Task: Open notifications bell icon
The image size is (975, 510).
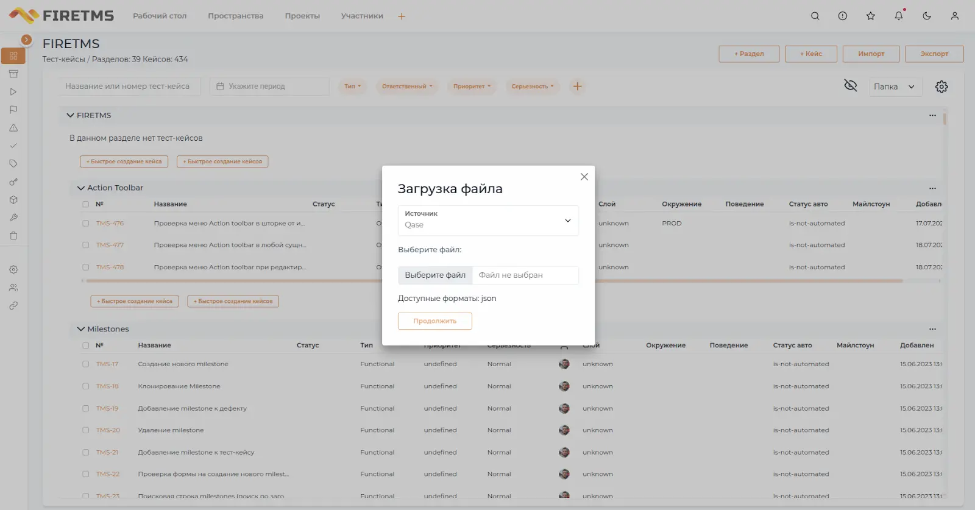Action: [899, 16]
